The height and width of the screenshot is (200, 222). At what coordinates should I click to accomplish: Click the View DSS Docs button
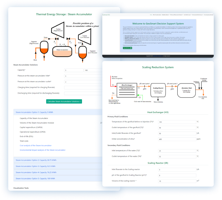(x=127, y=48)
